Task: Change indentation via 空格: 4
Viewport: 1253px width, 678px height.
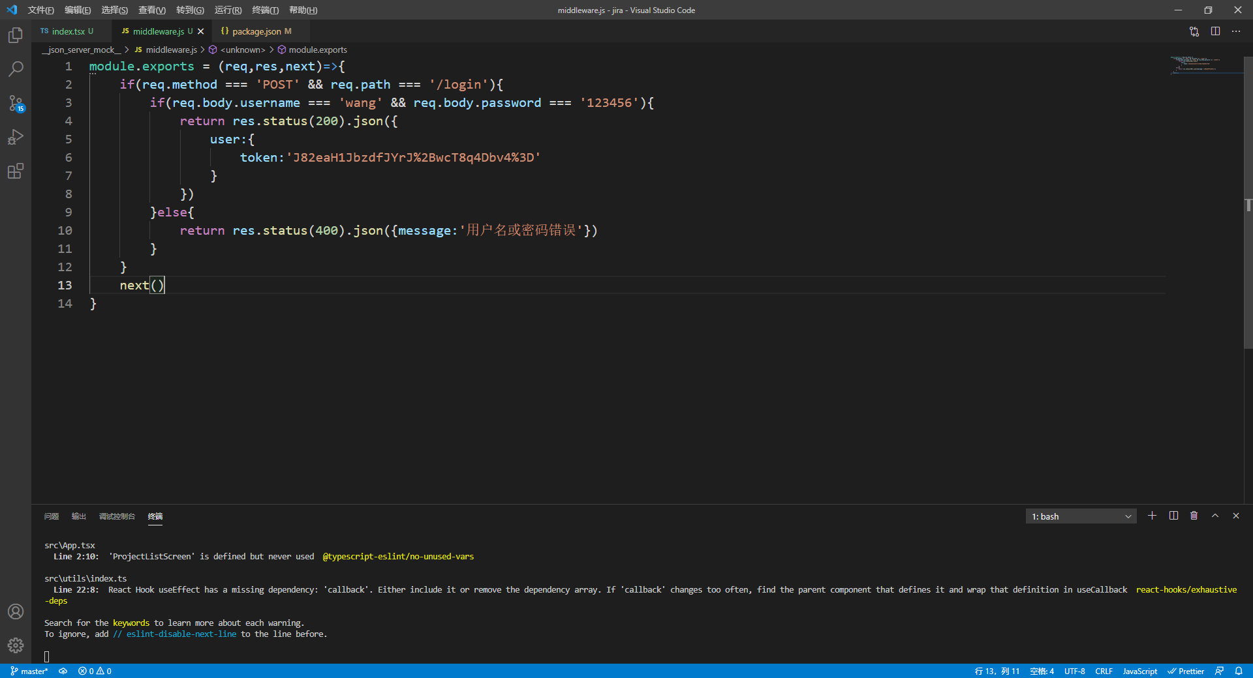Action: [1042, 671]
